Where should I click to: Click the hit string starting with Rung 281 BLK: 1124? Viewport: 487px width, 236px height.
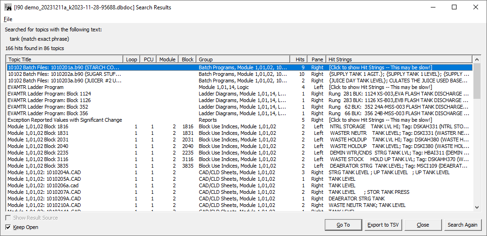coord(399,94)
